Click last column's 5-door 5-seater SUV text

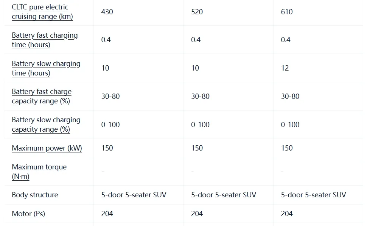coord(313,195)
